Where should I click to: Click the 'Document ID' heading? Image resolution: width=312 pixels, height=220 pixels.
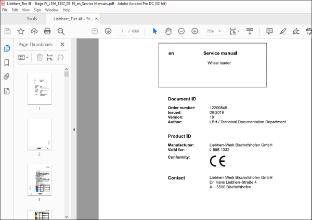pos(182,99)
